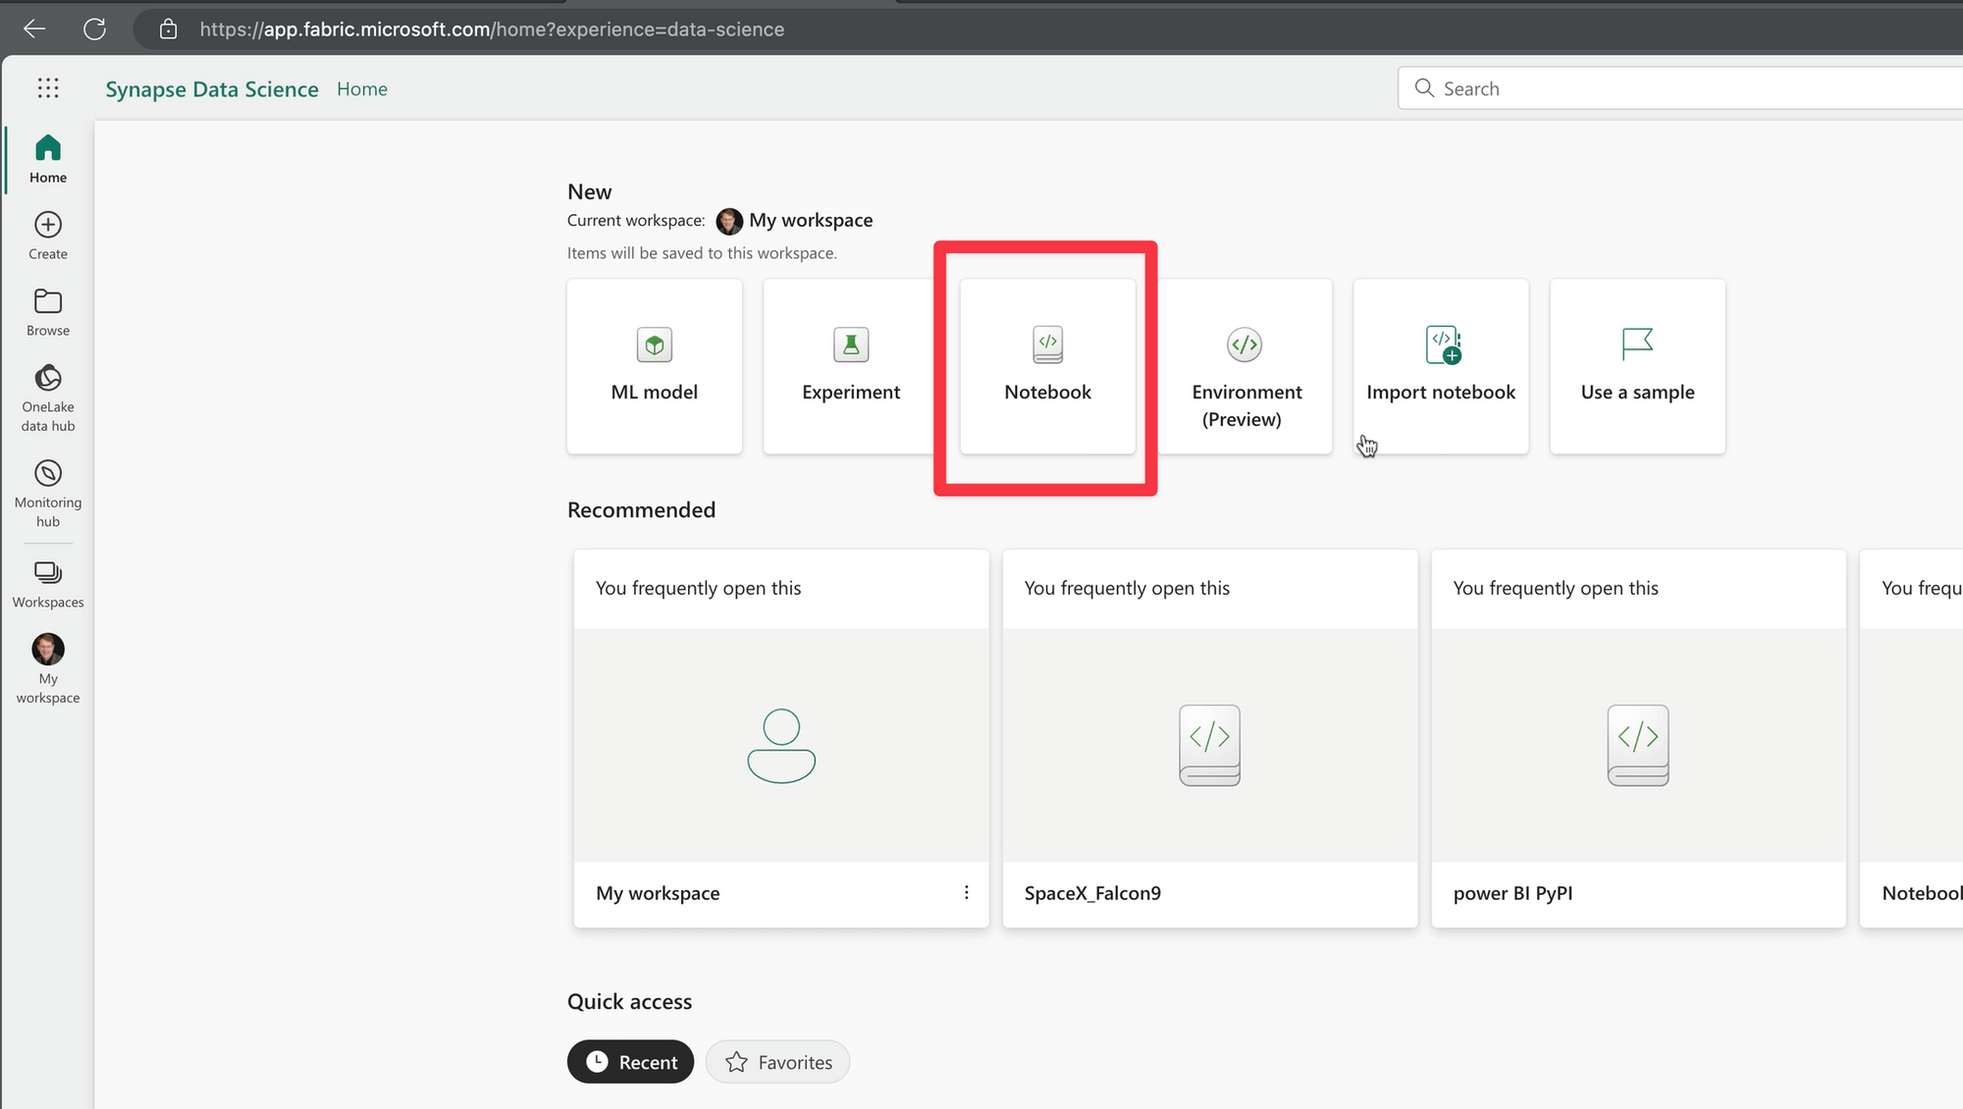Create a new Experiment

851,366
